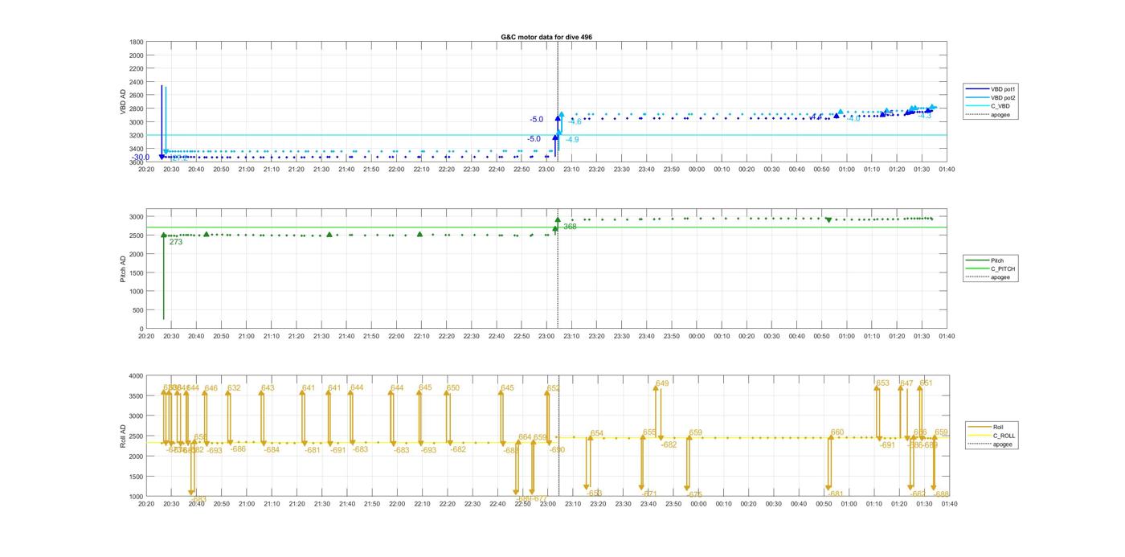Click the '-4.9' VBD data label
The width and height of the screenshot is (1125, 557).
click(x=572, y=140)
